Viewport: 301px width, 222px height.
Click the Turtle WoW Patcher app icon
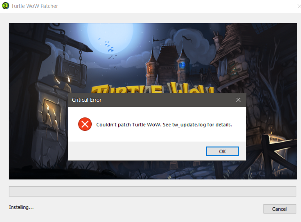[x=5, y=6]
